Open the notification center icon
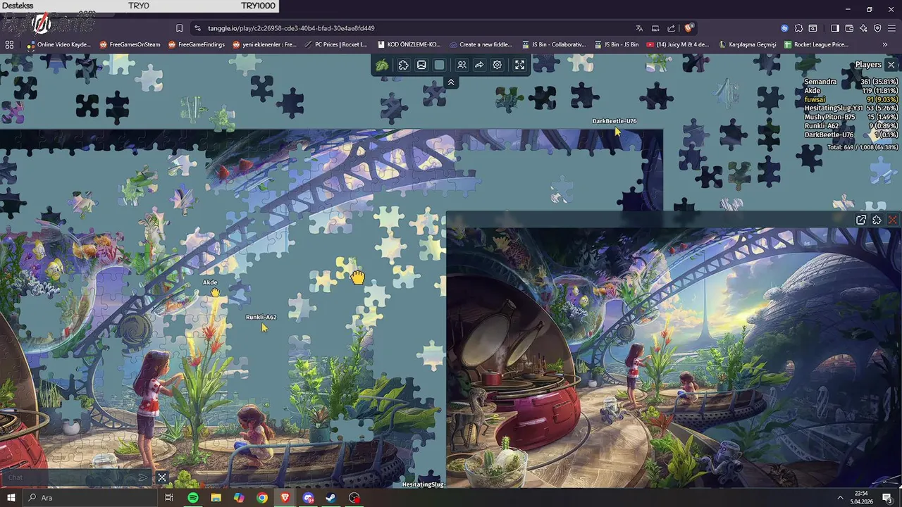902x507 pixels. (887, 498)
